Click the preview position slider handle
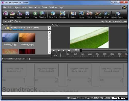Viewport: 129px width, 101px height. click(x=81, y=51)
